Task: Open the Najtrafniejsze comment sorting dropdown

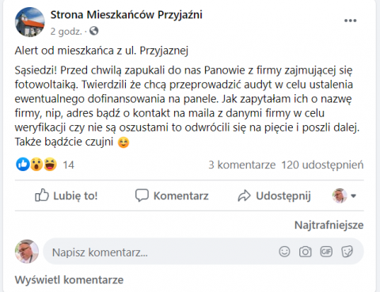Action: point(329,225)
